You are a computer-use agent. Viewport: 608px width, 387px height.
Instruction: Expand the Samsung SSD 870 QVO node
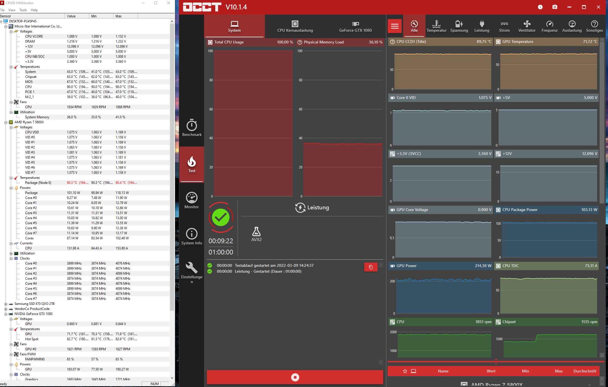6,304
